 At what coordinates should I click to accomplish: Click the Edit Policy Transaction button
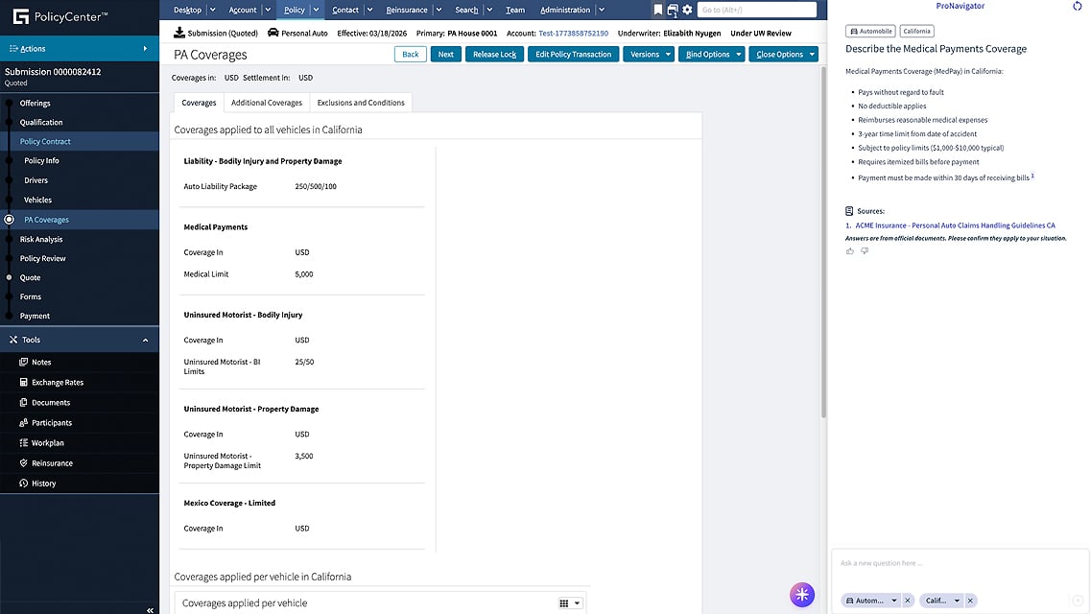573,54
